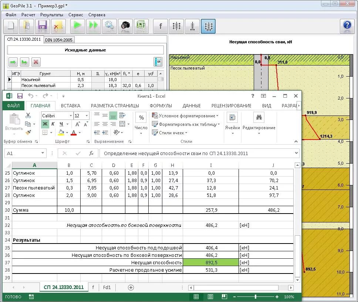Click the fill color bucket swatch
The height and width of the screenshot is (302, 358).
pos(61,132)
